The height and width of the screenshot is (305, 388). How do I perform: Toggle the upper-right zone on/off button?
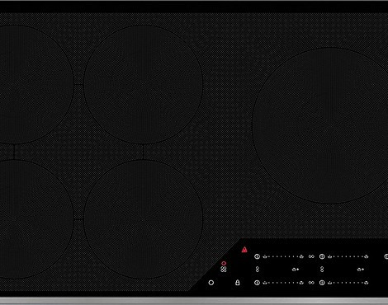coord(322,256)
